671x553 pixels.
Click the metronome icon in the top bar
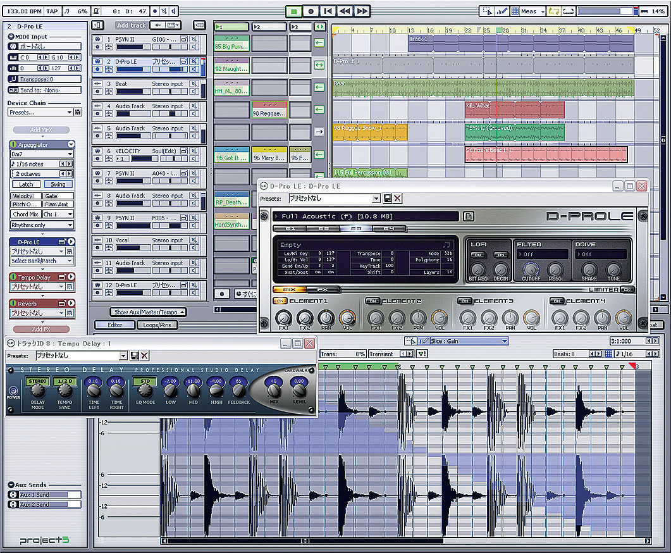(x=97, y=11)
